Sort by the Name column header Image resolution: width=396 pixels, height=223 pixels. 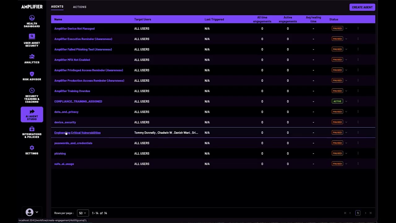coord(58,20)
